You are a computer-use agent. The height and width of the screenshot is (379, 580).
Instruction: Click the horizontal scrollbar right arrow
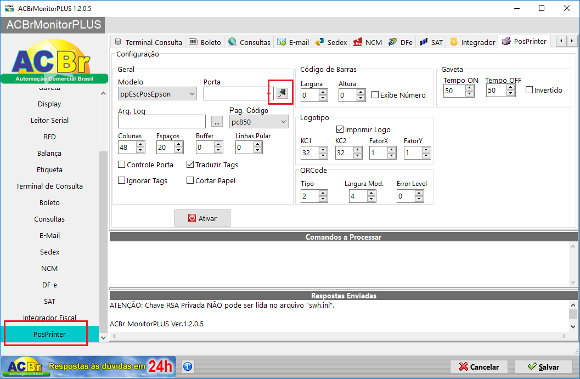(x=564, y=336)
